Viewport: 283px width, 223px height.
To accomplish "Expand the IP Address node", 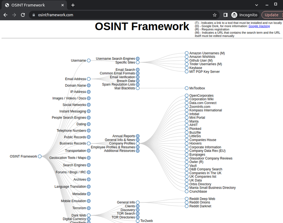I will coord(89,92).
